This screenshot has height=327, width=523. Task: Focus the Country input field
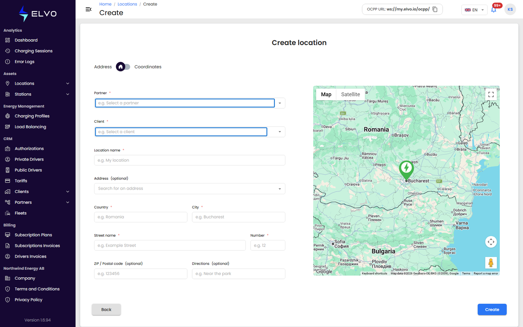[x=141, y=217]
